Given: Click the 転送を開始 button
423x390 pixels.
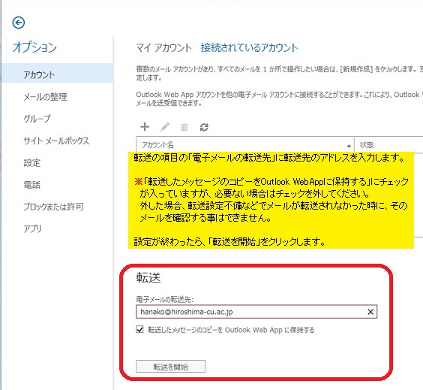Looking at the screenshot, I should coord(170,367).
